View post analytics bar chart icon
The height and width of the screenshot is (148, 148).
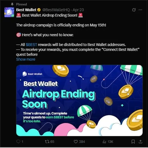[104, 141]
